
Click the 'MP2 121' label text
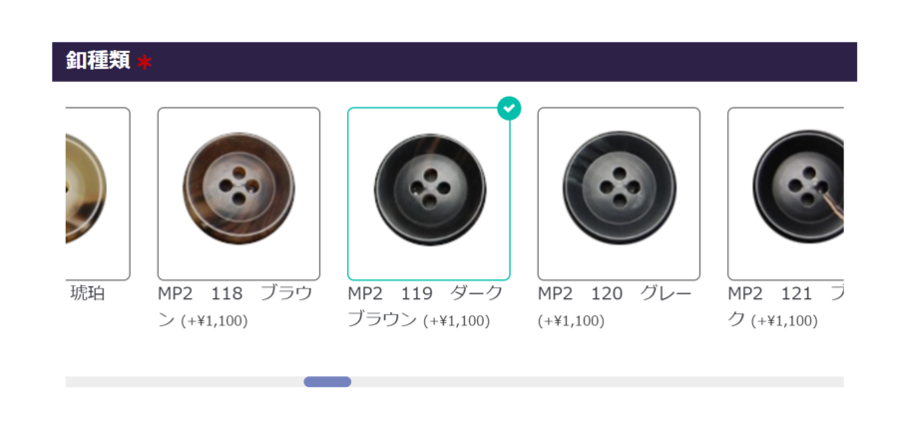pos(769,293)
